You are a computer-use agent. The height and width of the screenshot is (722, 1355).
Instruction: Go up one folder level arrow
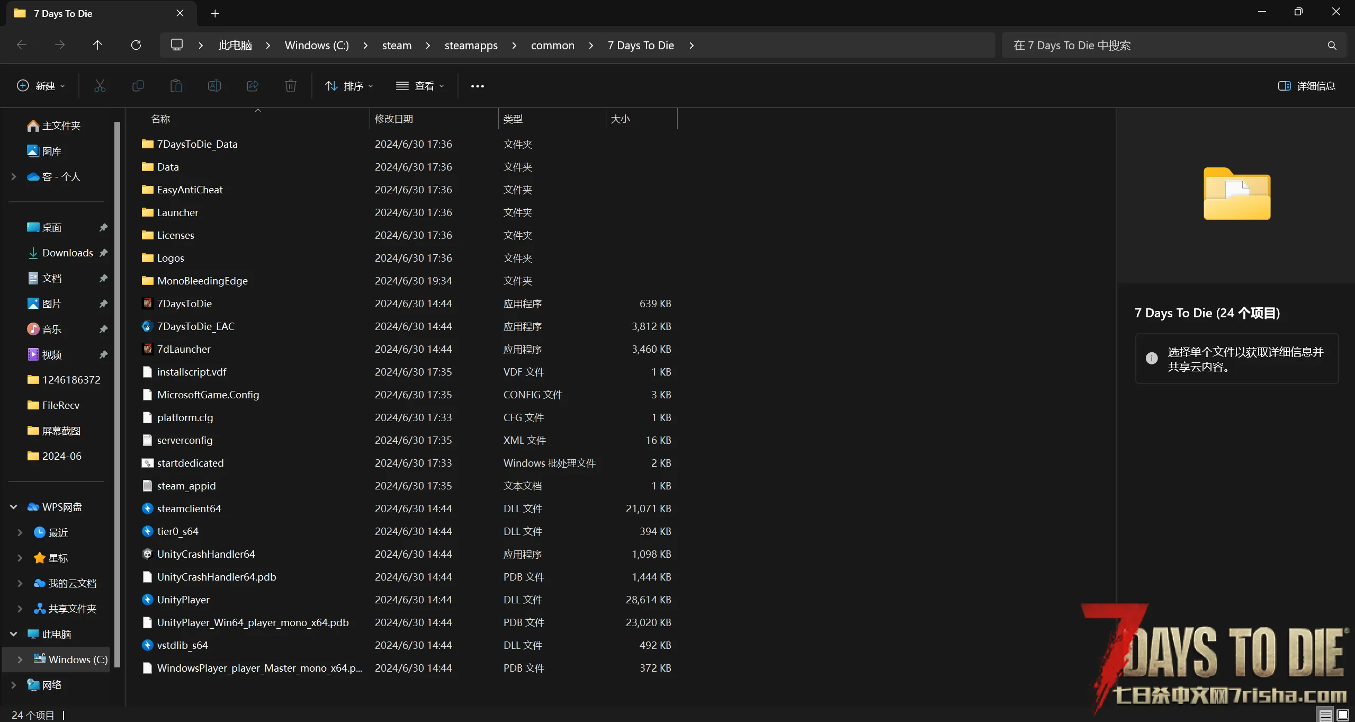coord(97,45)
